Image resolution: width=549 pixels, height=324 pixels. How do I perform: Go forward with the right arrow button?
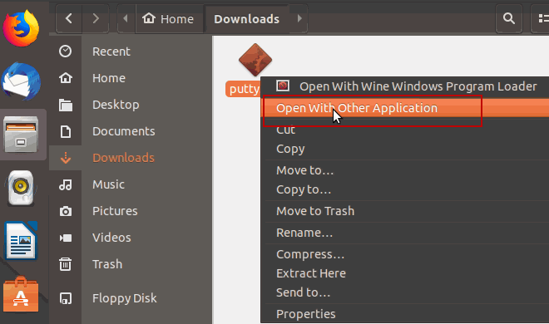click(96, 18)
